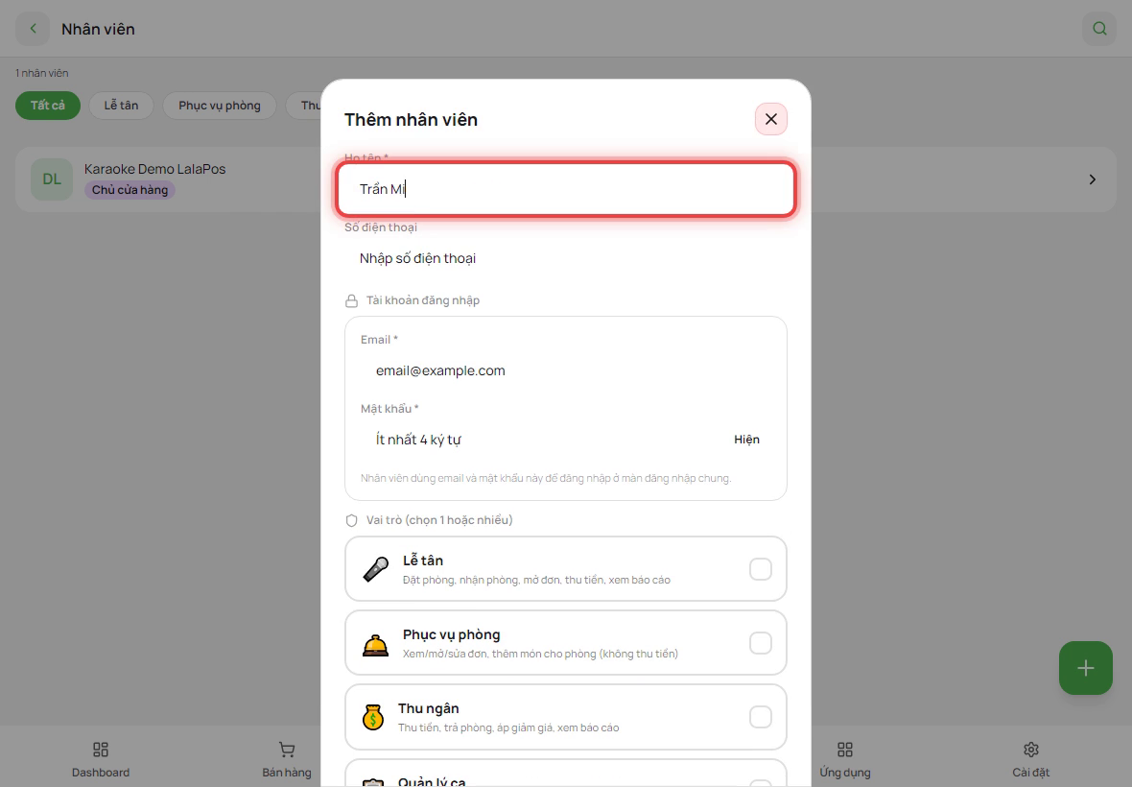The width and height of the screenshot is (1132, 787).
Task: Click the money bag icon for Thu ngân
Action: click(x=373, y=717)
